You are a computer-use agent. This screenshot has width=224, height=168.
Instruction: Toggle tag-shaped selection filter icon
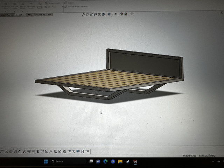[x=20, y=152]
